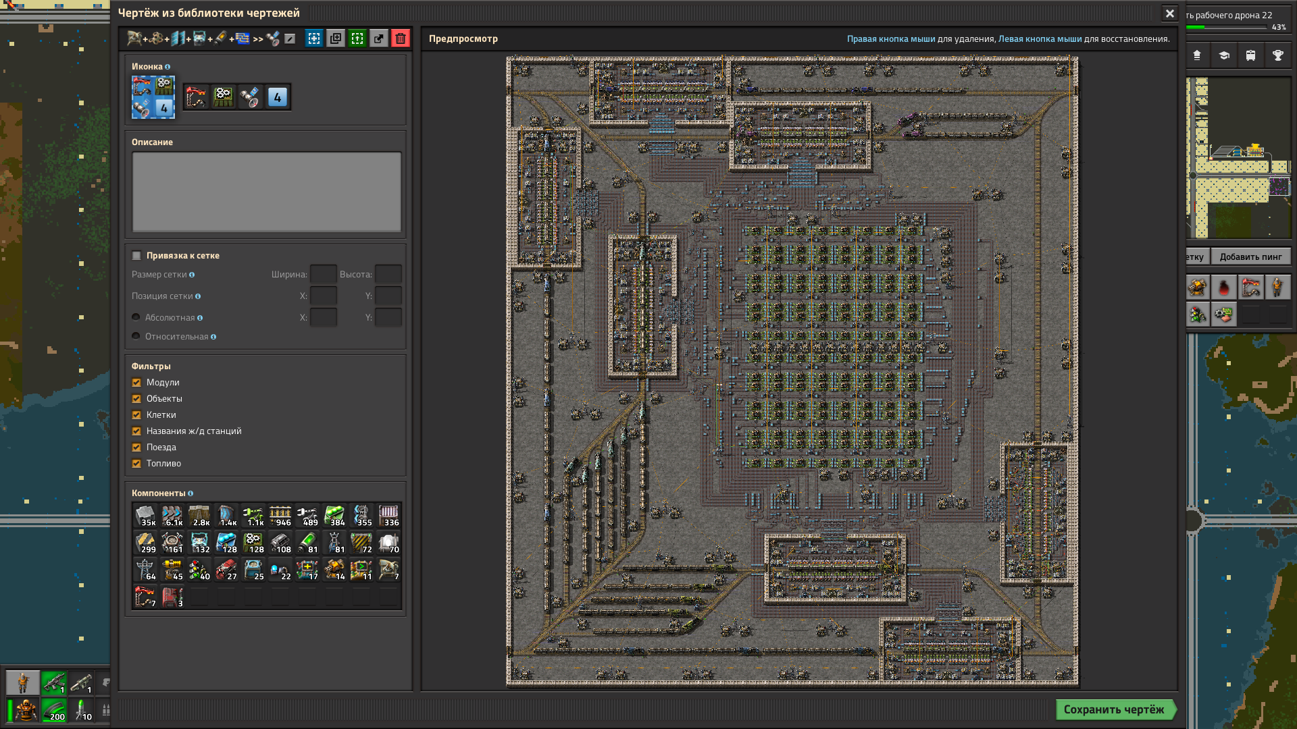The width and height of the screenshot is (1297, 729).
Task: Toggle the Поезда filter checkbox
Action: [x=136, y=448]
